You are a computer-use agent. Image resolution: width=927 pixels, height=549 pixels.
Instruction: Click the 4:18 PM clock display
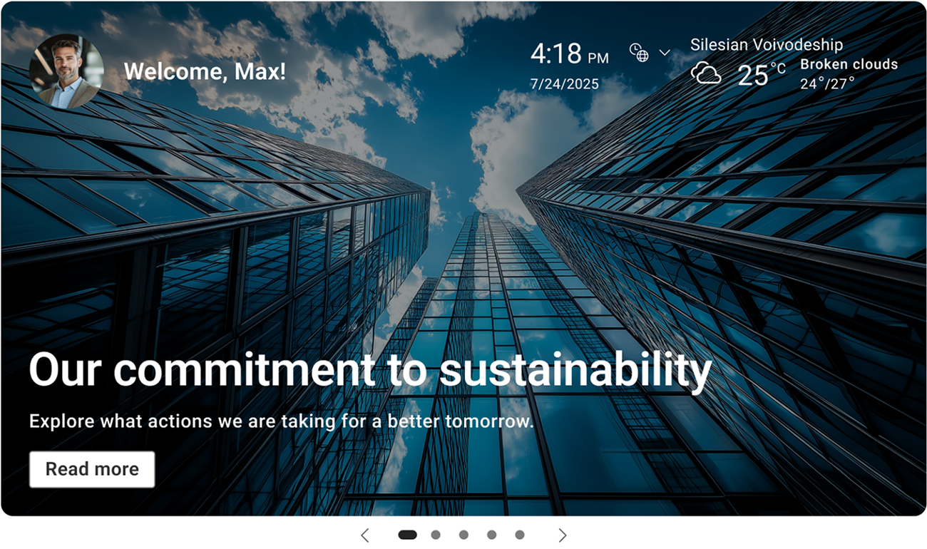point(569,54)
